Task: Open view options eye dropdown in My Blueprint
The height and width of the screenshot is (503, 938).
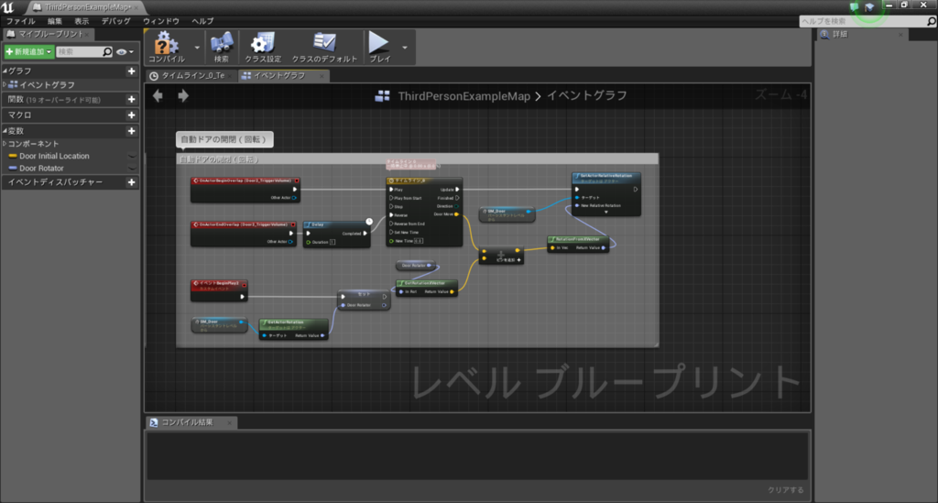Action: point(125,52)
